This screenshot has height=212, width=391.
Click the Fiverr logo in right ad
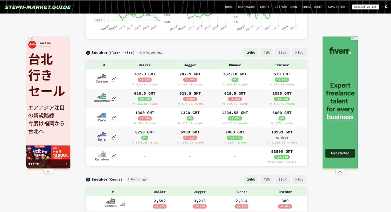[340, 51]
